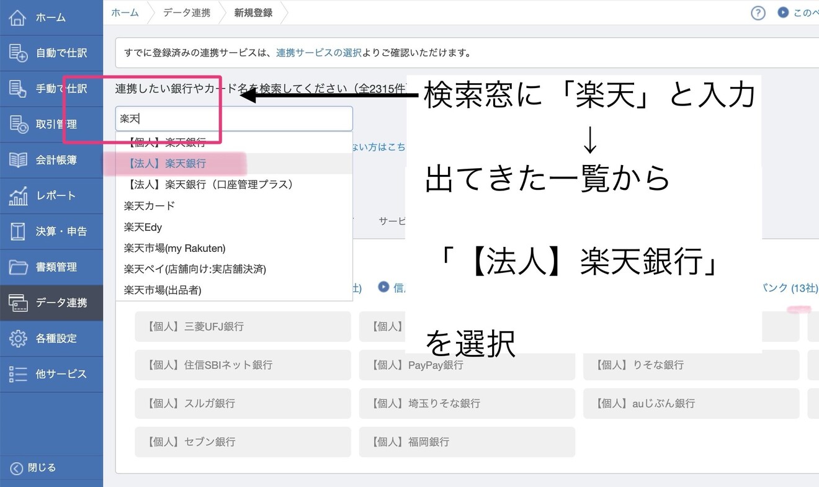Open help via the question mark icon
Image resolution: width=819 pixels, height=487 pixels.
pyautogui.click(x=758, y=12)
